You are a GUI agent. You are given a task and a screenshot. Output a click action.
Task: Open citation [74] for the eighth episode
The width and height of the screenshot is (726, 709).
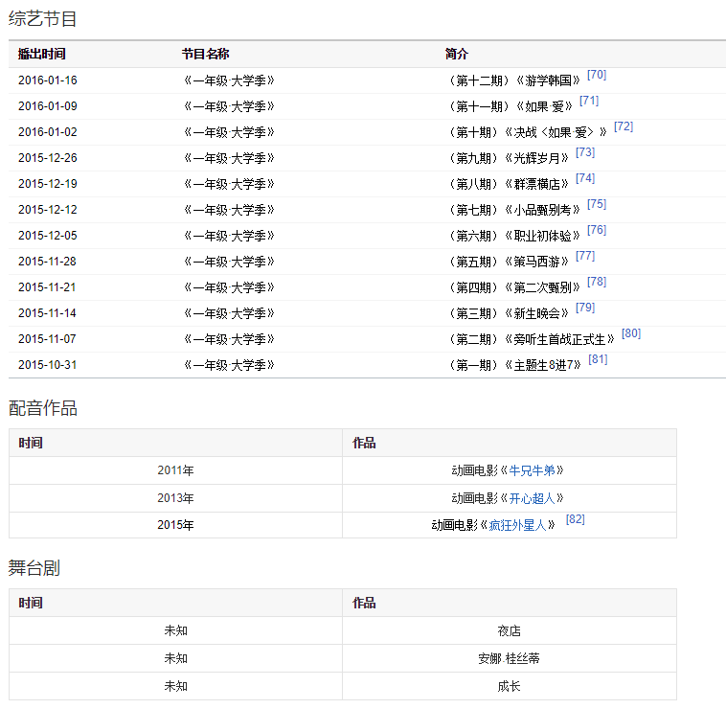coord(585,178)
